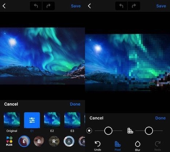
Task: Tap the Undo icon in bottom toolbar
Action: (98, 146)
